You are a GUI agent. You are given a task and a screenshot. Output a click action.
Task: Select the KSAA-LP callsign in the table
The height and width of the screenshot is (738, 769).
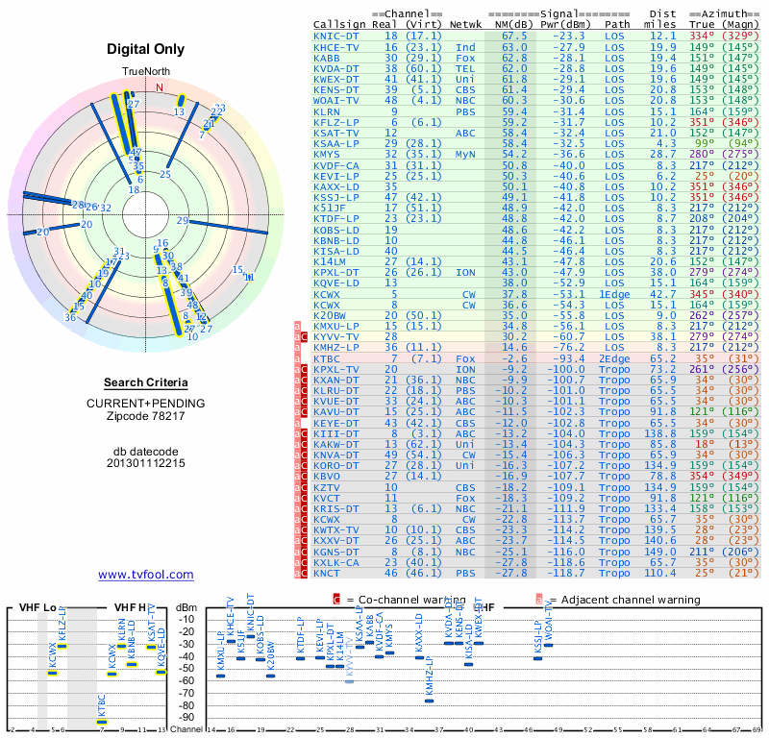[335, 144]
